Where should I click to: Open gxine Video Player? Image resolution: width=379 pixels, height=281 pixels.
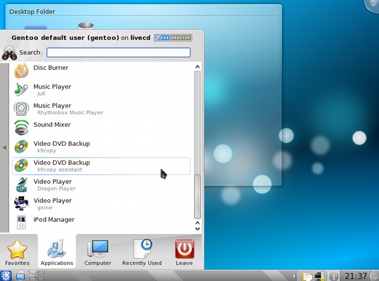(x=101, y=204)
